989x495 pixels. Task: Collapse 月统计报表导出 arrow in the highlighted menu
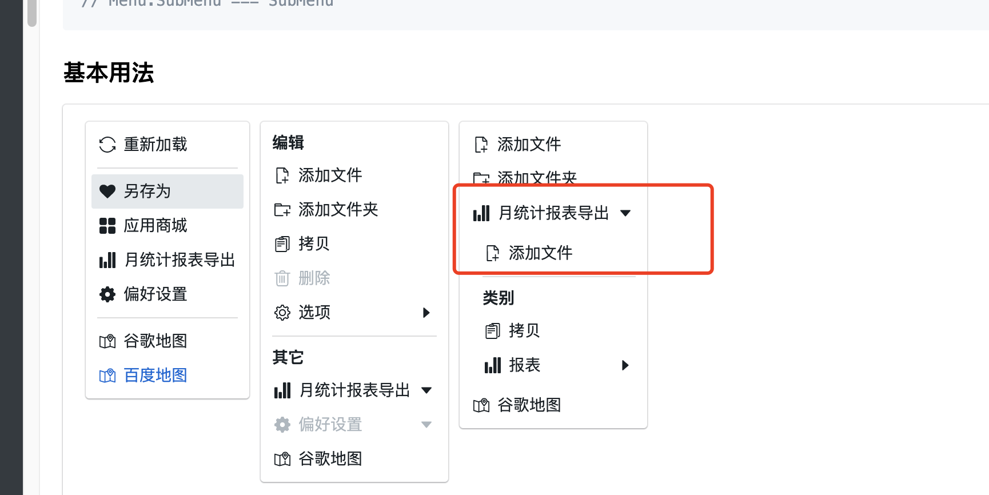coord(625,213)
